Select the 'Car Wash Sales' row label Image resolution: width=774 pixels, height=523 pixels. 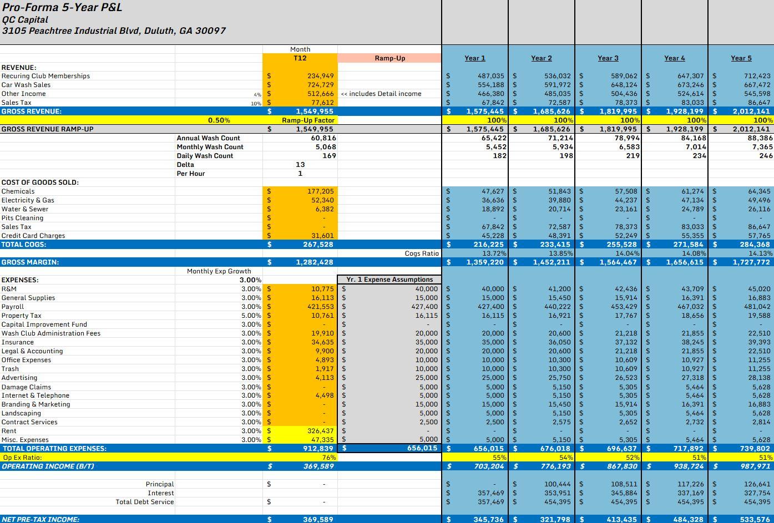pyautogui.click(x=26, y=85)
